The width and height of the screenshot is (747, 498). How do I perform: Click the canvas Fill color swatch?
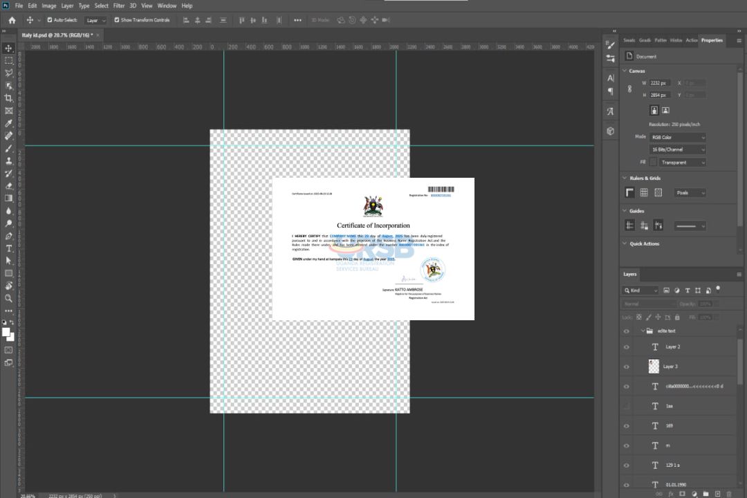click(653, 163)
